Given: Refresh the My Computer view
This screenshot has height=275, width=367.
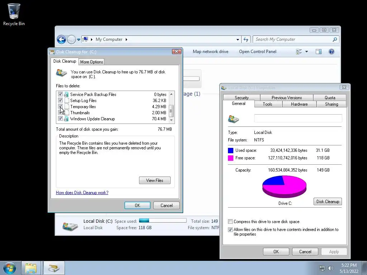Looking at the screenshot, I should [246, 39].
